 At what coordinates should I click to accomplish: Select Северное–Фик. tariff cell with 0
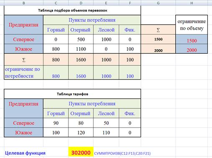130,123
